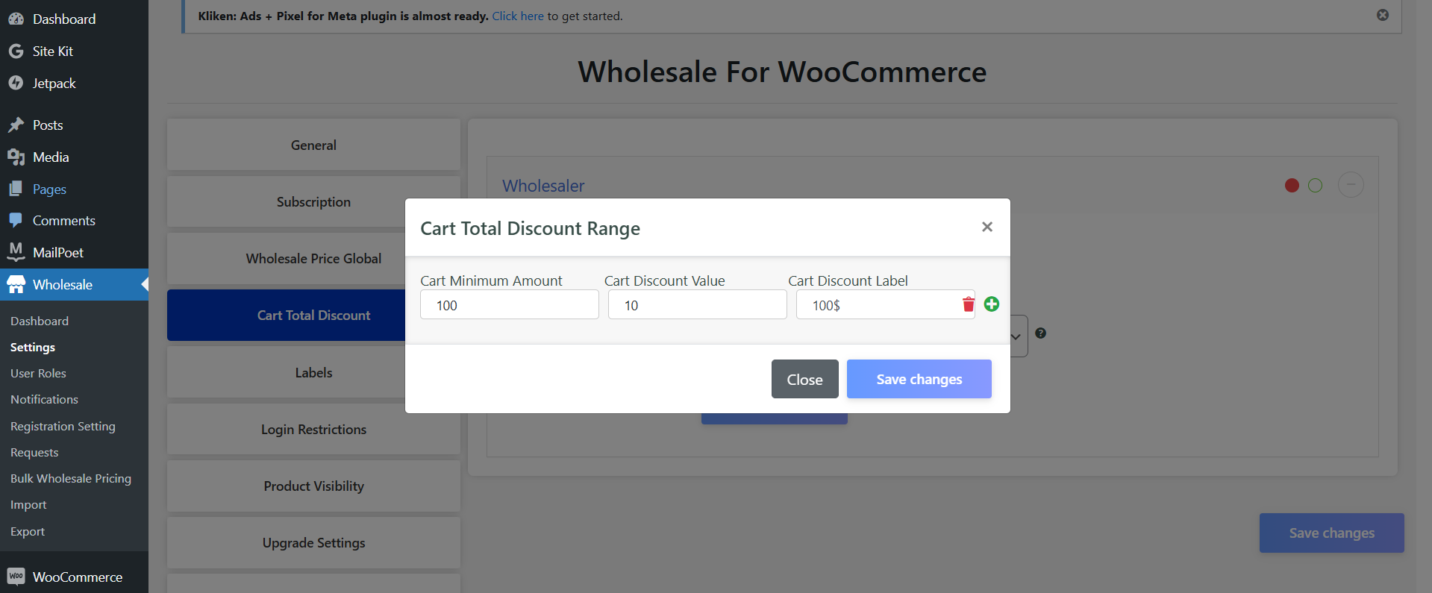Open Registration Setting submenu item

point(63,426)
